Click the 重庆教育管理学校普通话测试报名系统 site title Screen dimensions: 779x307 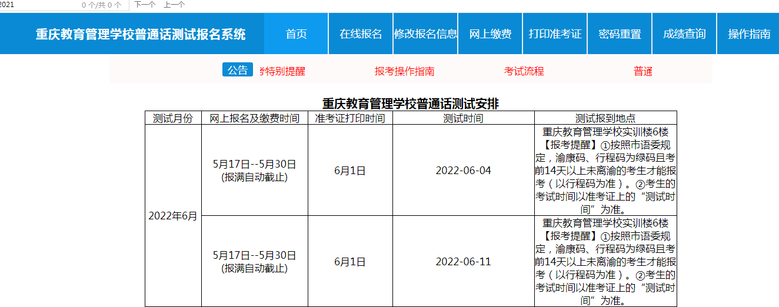coord(141,34)
